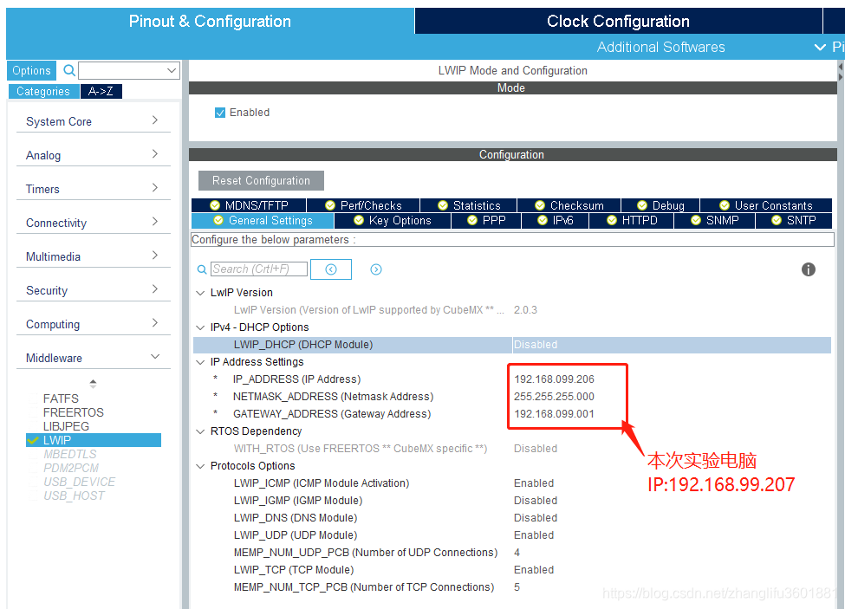Click the Reset Configuration button
The width and height of the screenshot is (845, 609).
(x=260, y=180)
